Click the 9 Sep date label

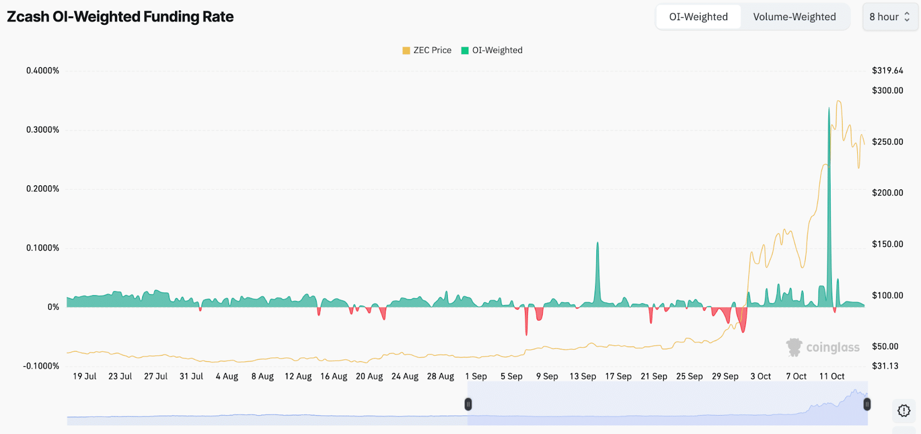[x=547, y=376]
